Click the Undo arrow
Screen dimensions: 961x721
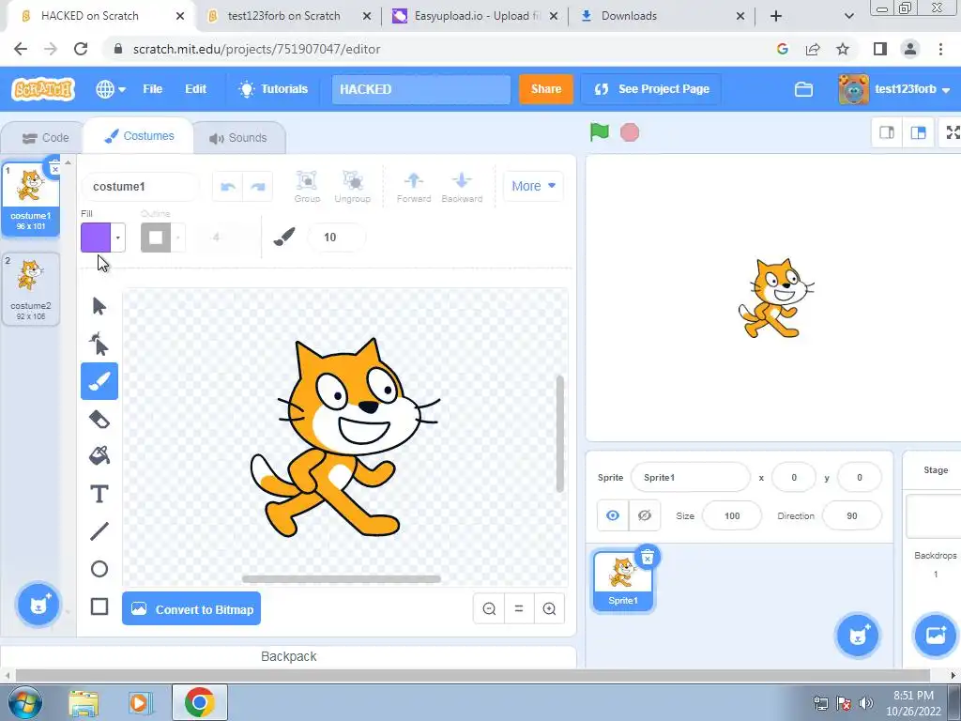(x=228, y=187)
